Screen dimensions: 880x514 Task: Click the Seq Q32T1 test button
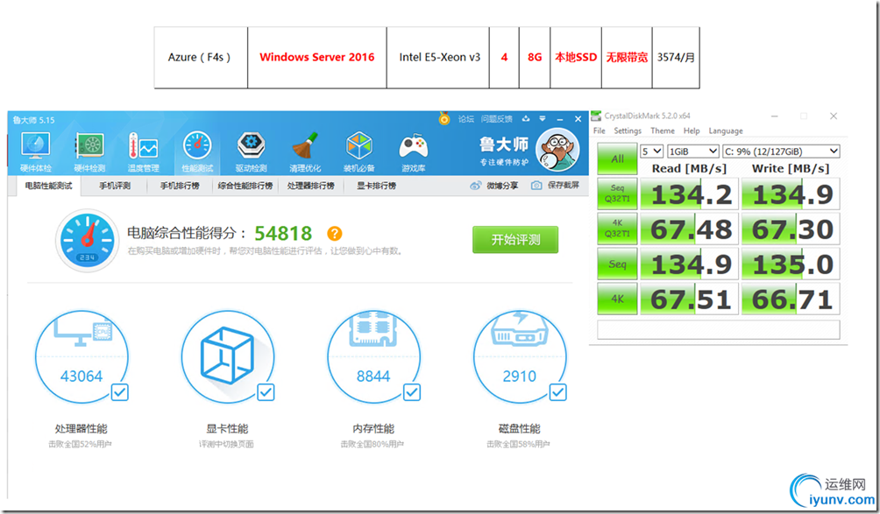click(617, 194)
